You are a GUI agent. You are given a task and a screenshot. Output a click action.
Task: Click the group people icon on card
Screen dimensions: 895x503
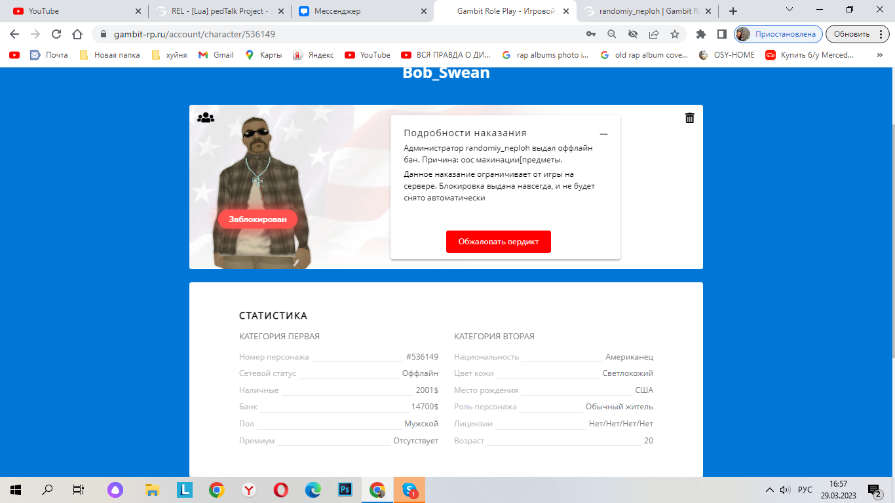point(206,118)
